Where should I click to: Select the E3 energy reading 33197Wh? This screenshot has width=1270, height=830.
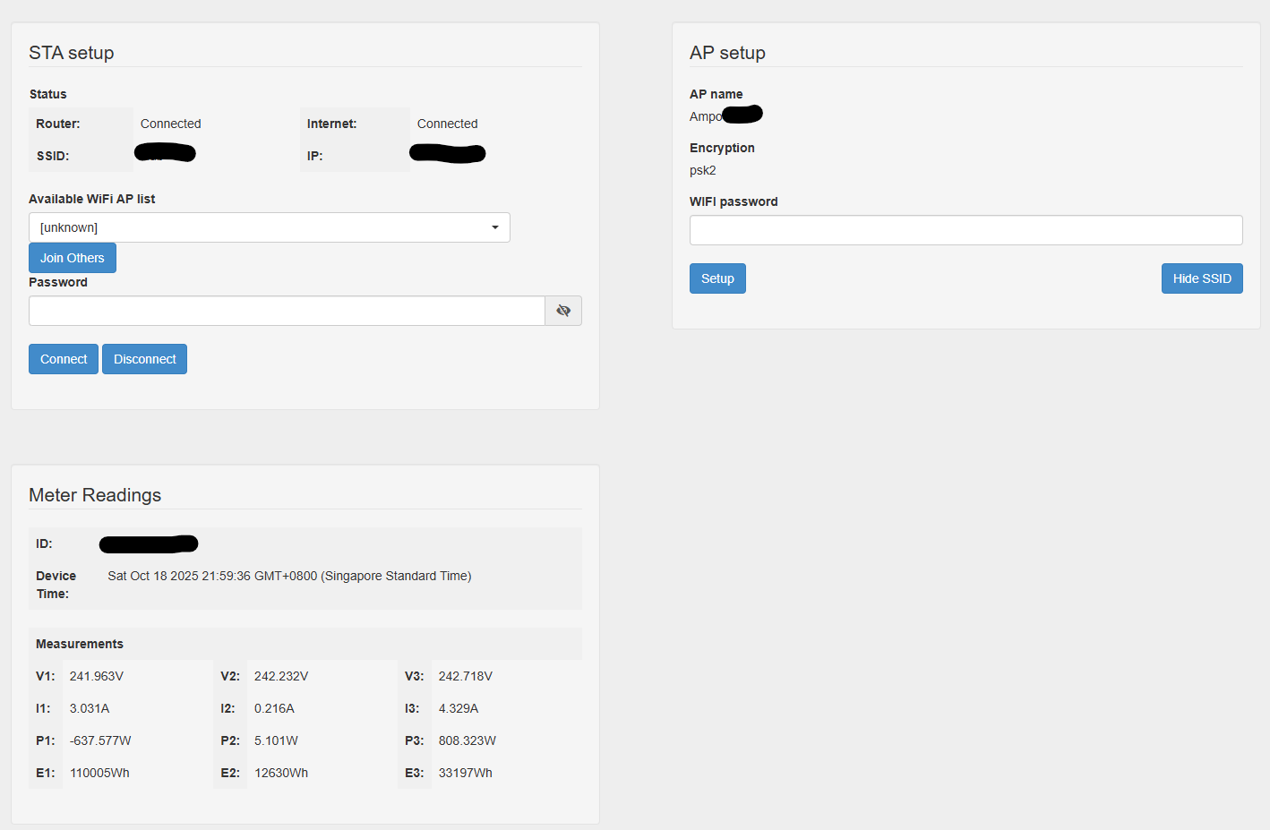click(x=465, y=773)
